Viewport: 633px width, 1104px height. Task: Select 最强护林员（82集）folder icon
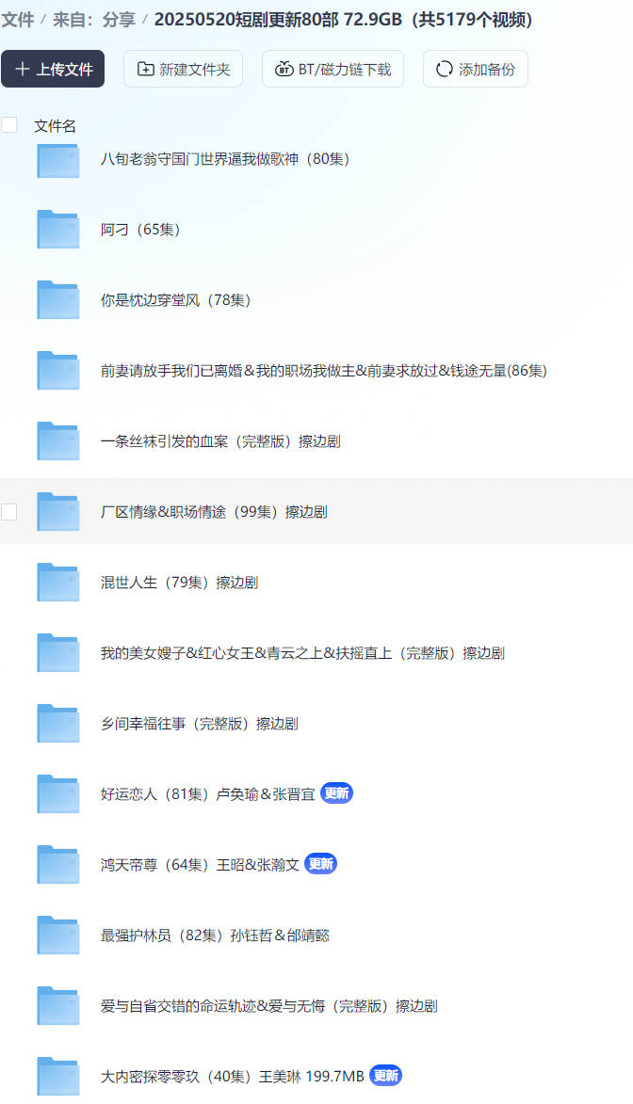click(x=57, y=936)
